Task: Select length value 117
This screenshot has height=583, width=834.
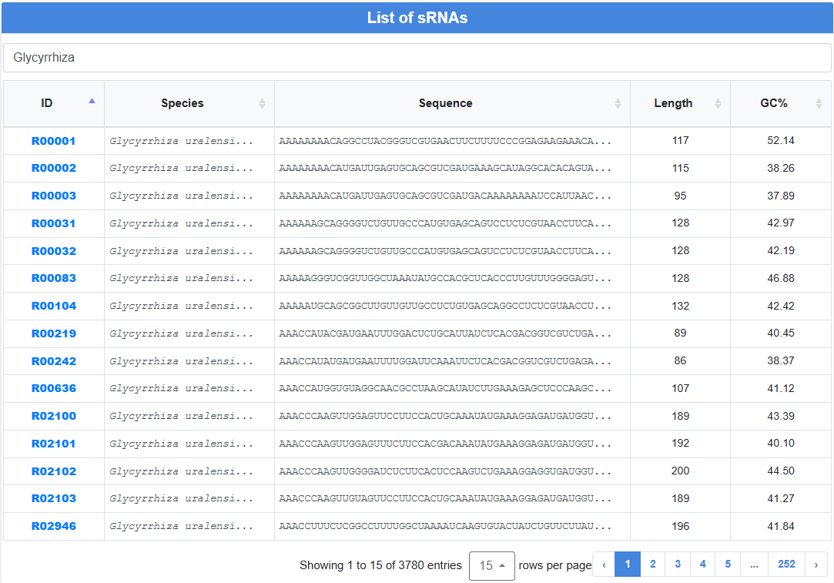Action: 680,140
